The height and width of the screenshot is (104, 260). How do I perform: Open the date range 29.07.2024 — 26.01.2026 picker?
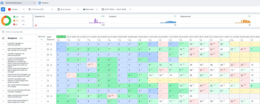(x=117, y=9)
